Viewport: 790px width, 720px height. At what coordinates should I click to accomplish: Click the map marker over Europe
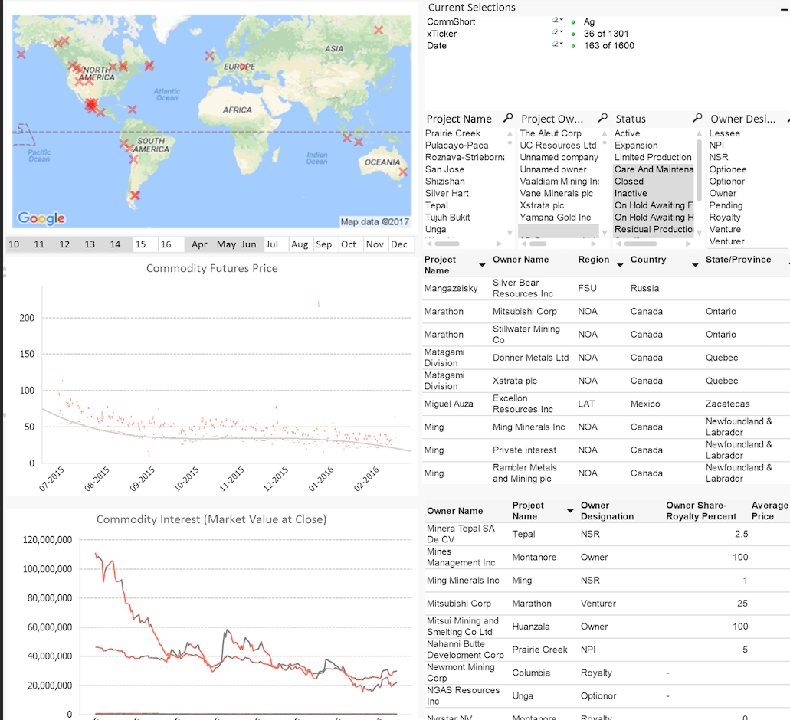[244, 67]
